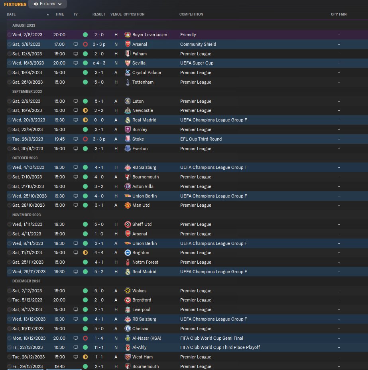Toggle the checkmark on the Fulham row
Image resolution: width=368 pixels, height=370 pixels.
click(x=9, y=54)
